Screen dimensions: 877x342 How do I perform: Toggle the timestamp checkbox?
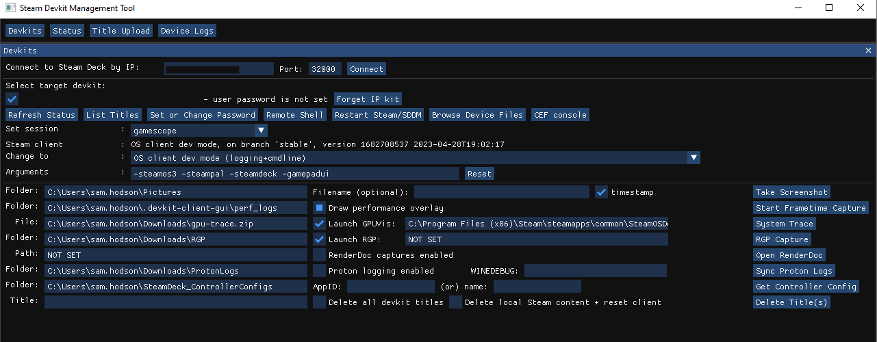click(x=601, y=192)
